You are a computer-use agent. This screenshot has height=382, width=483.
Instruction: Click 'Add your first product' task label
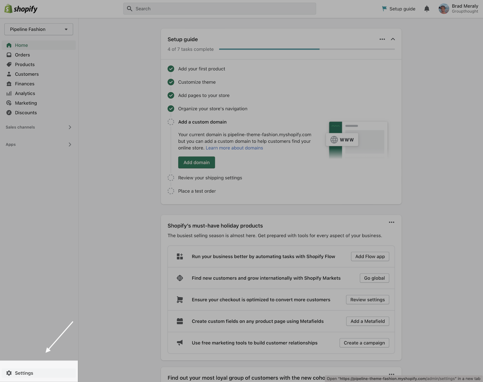[x=201, y=69]
